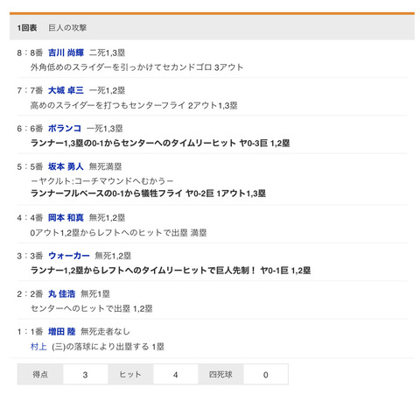Select text 外角低めのスライダーを引っかけてセカンドゴロ 3アウト
This screenshot has height=402, width=420.
(136, 67)
